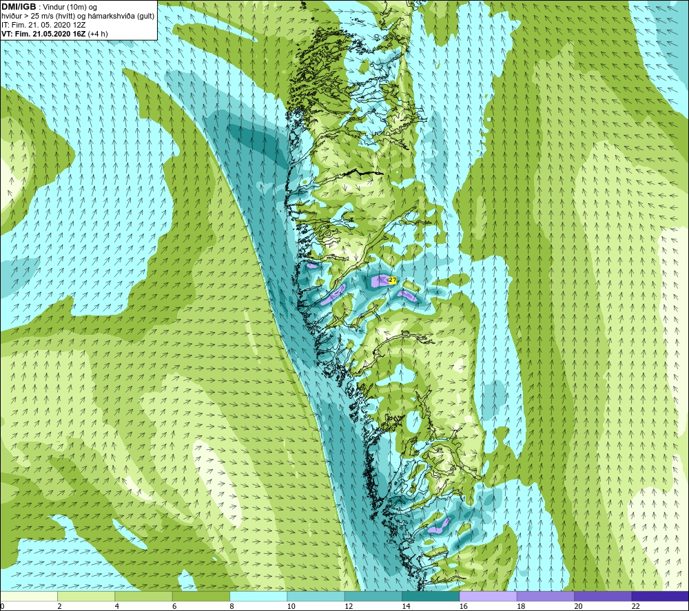Pick the palest 0–2 m/s color swatch
This screenshot has width=689, height=611.
click(28, 596)
